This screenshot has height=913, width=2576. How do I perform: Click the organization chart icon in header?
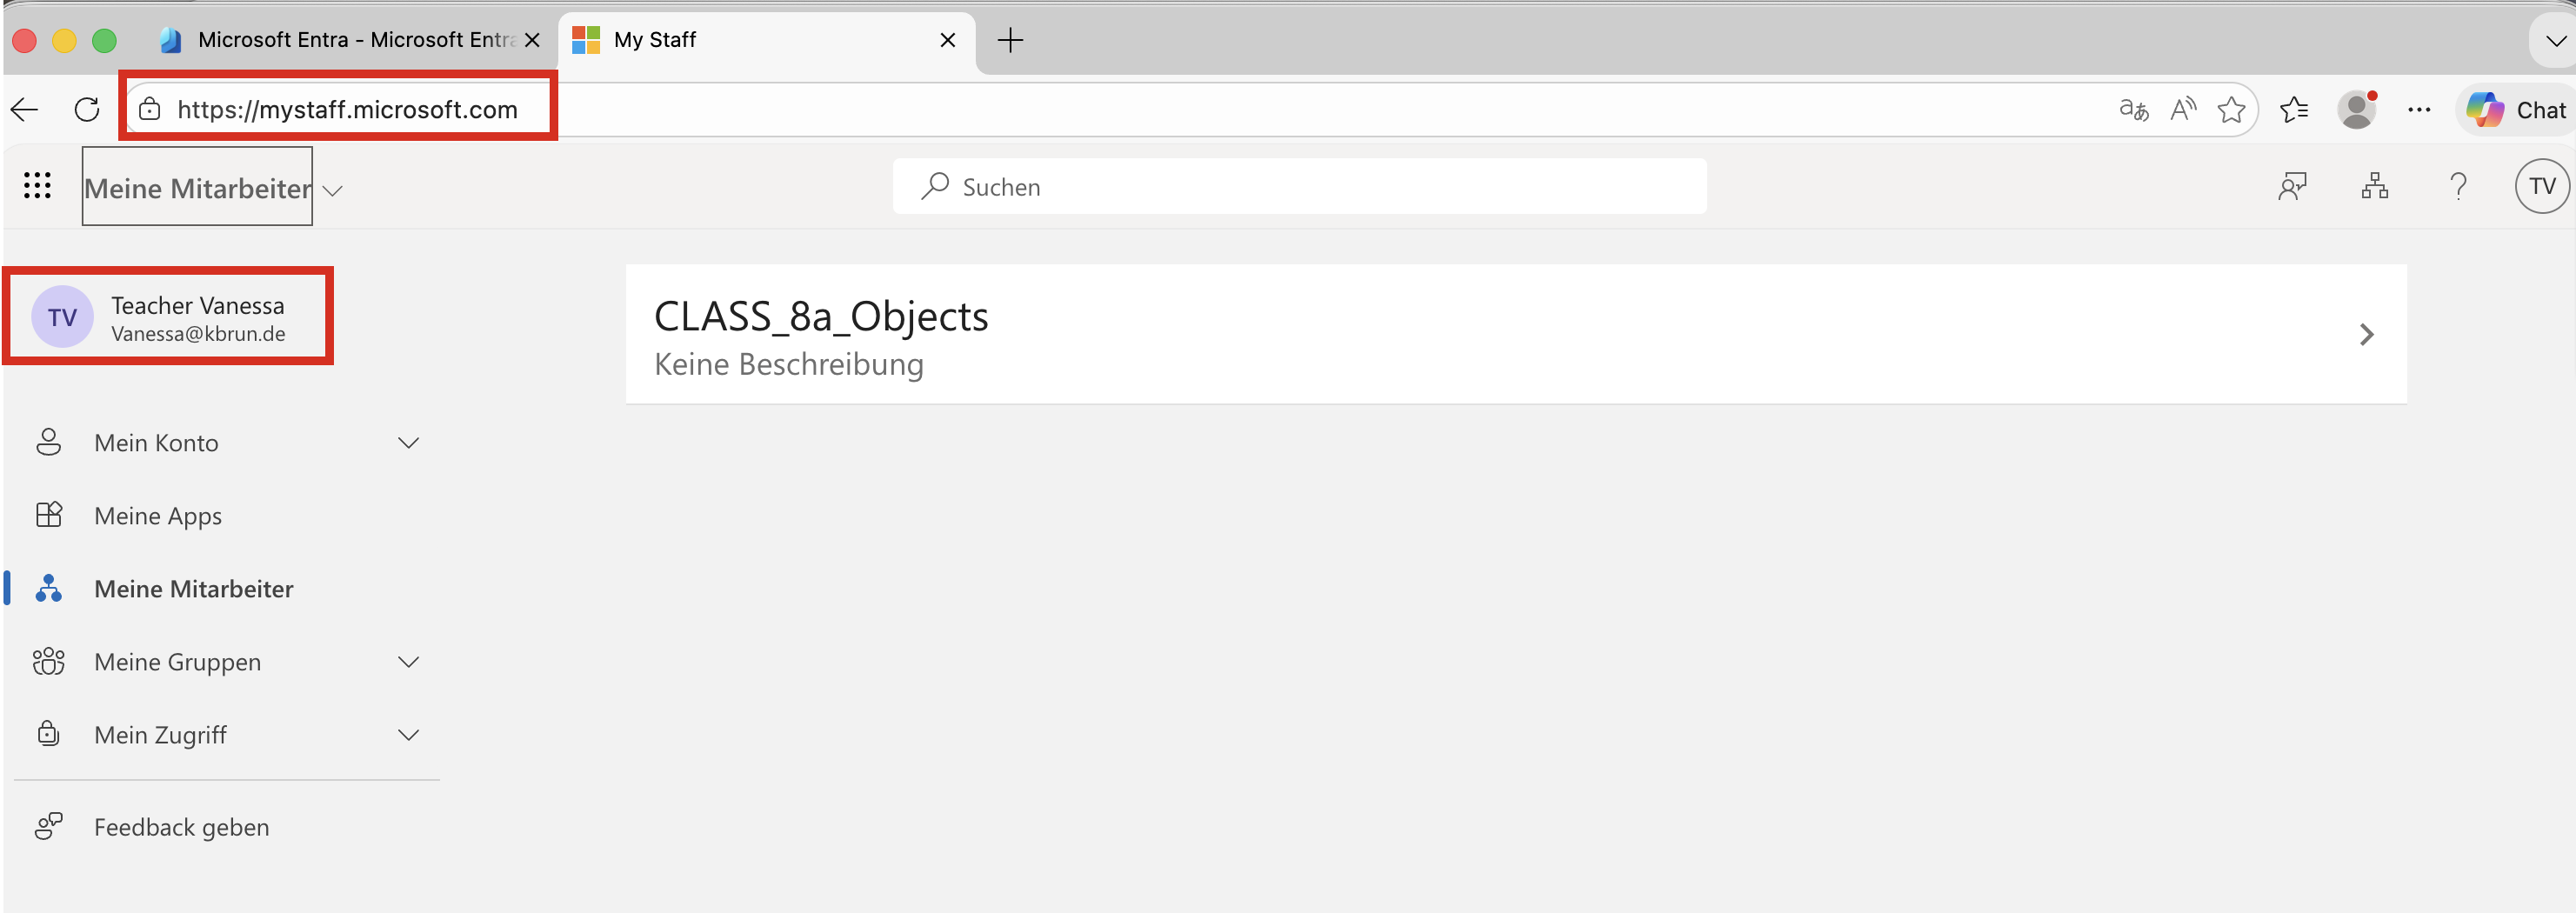pos(2374,187)
